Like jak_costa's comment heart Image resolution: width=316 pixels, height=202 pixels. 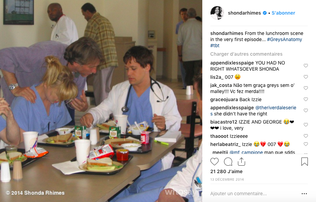[x=306, y=88]
